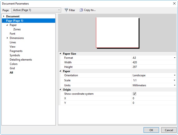Open the Orientation dropdown arrow
Screen dimensions: 178x135
174,75
